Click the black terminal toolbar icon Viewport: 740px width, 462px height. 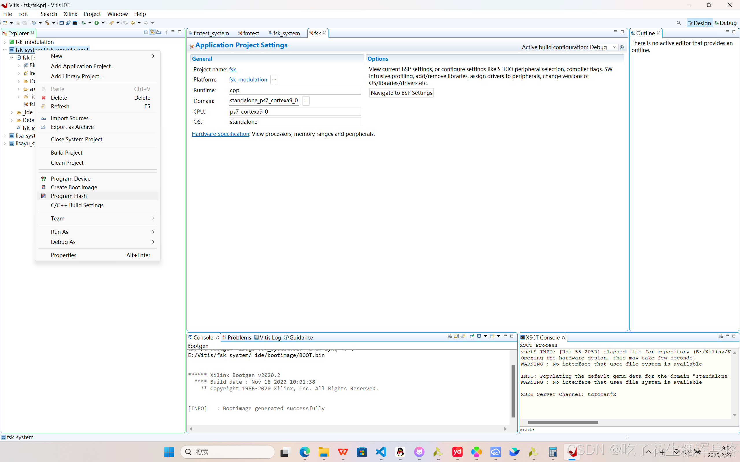point(75,23)
